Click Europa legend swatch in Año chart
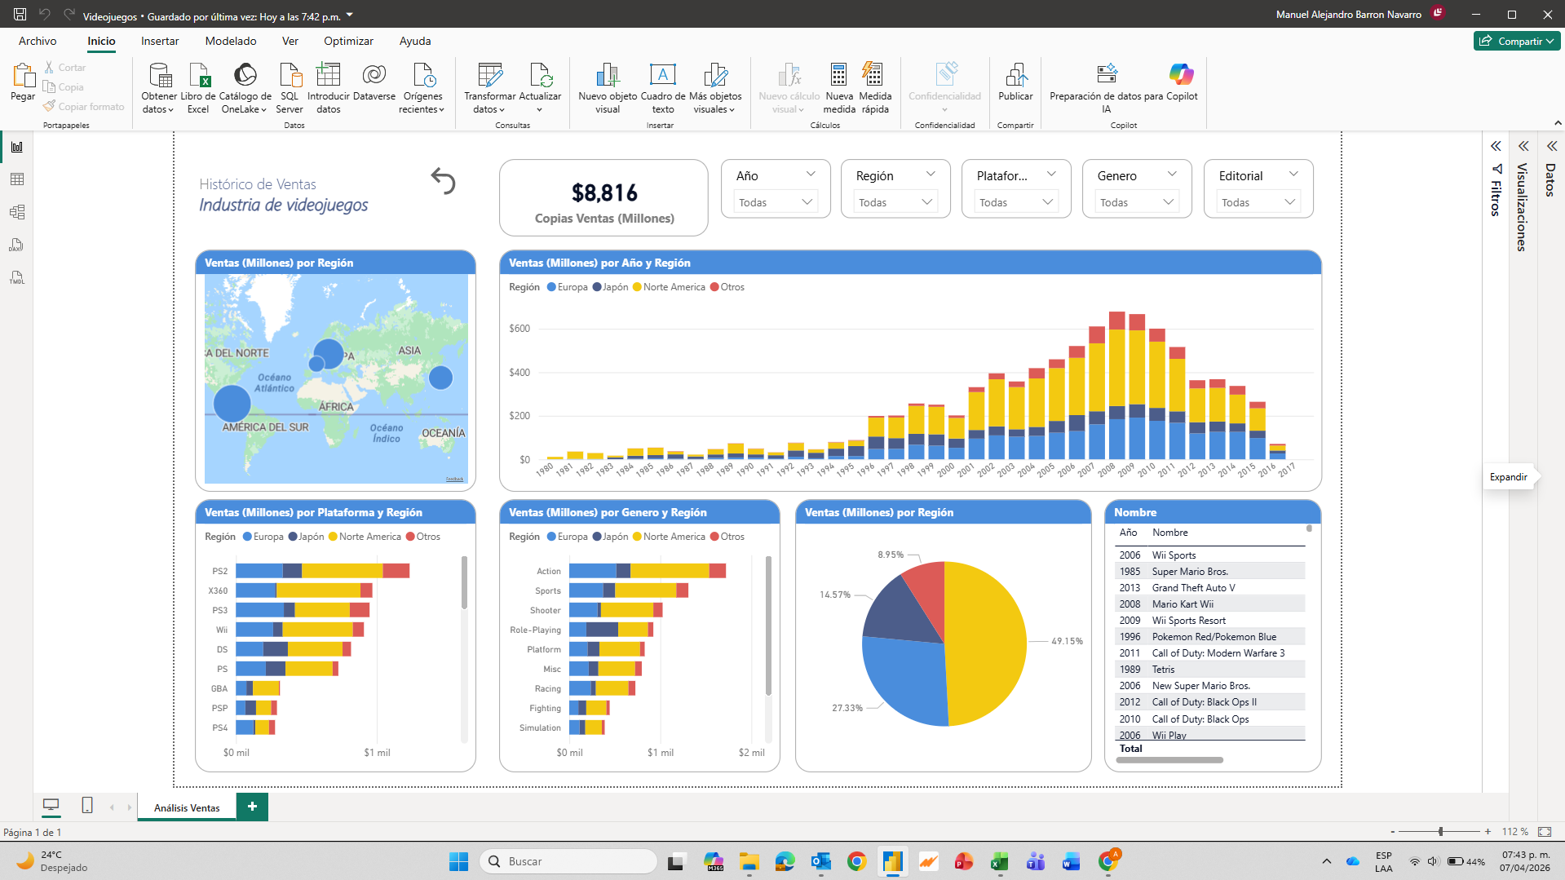This screenshot has width=1565, height=880. point(551,287)
